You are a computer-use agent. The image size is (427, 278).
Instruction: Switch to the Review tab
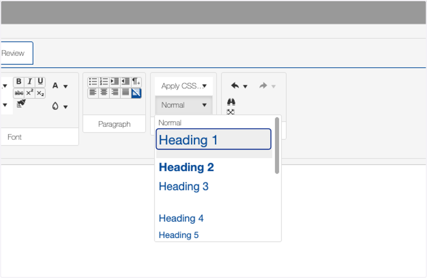pos(16,53)
